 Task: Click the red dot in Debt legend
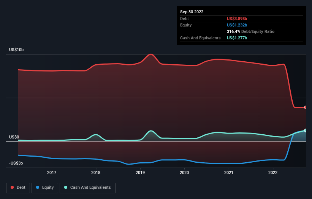pos(12,187)
